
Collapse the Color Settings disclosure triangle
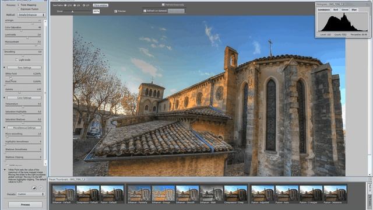coord(4,97)
